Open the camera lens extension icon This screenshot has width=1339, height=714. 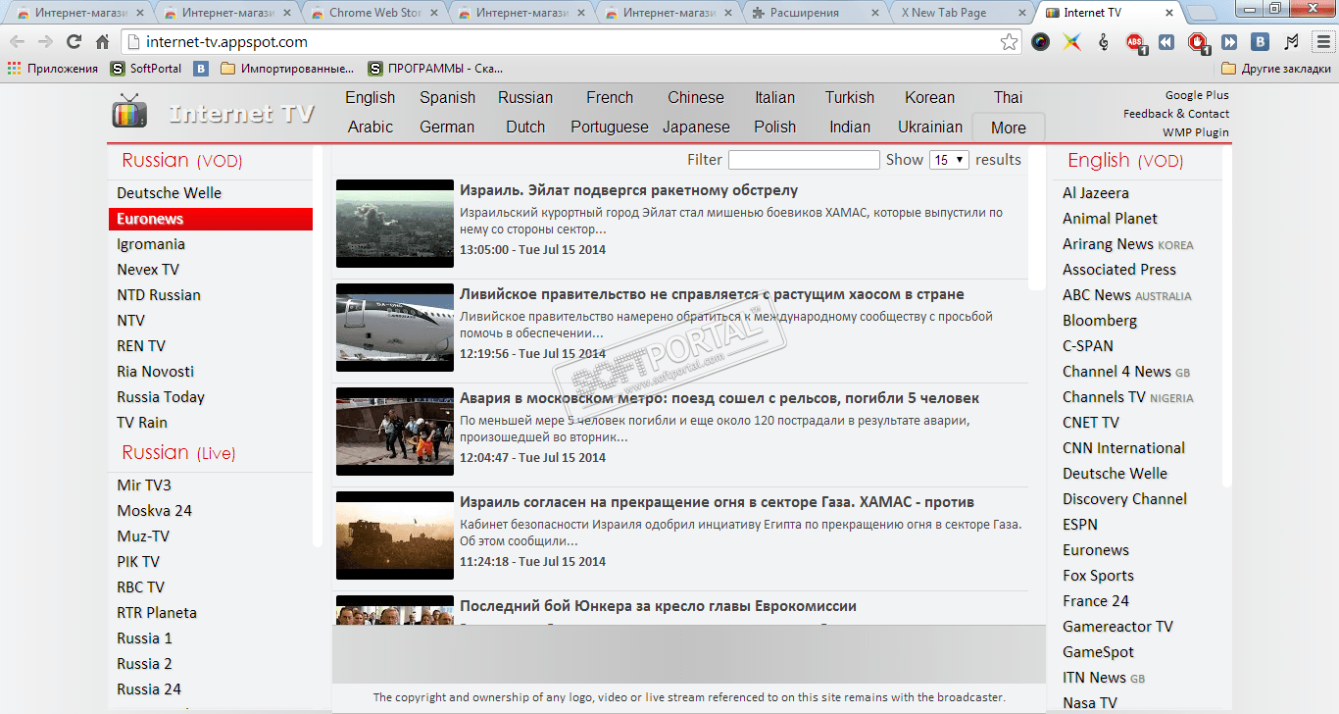(1041, 42)
